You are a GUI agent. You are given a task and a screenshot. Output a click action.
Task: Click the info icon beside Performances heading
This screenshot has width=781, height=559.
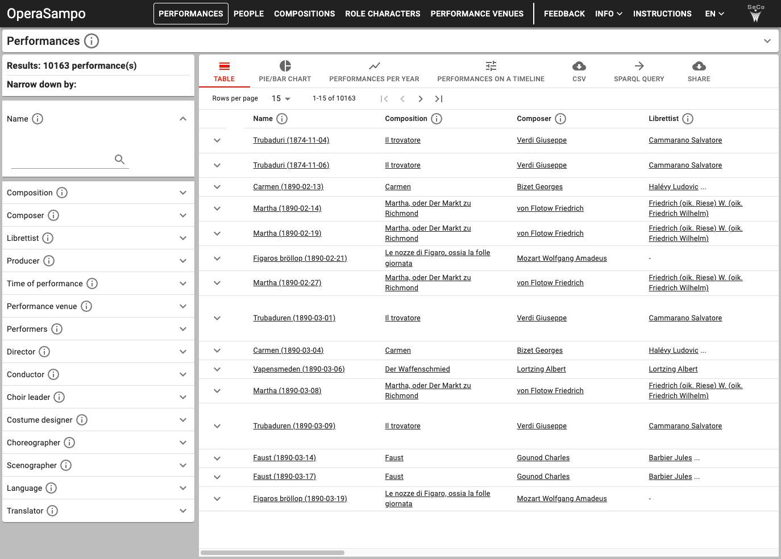[92, 41]
